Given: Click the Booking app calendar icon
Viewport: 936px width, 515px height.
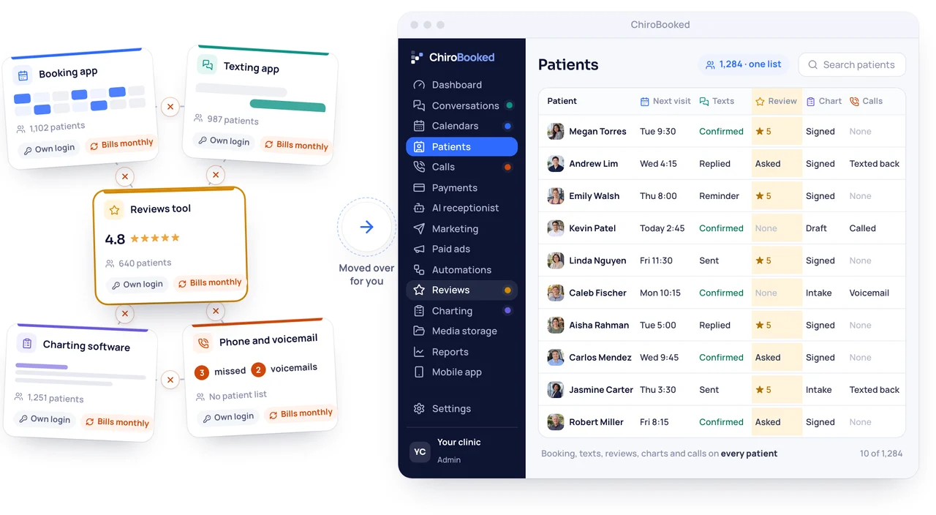Looking at the screenshot, I should click(23, 75).
